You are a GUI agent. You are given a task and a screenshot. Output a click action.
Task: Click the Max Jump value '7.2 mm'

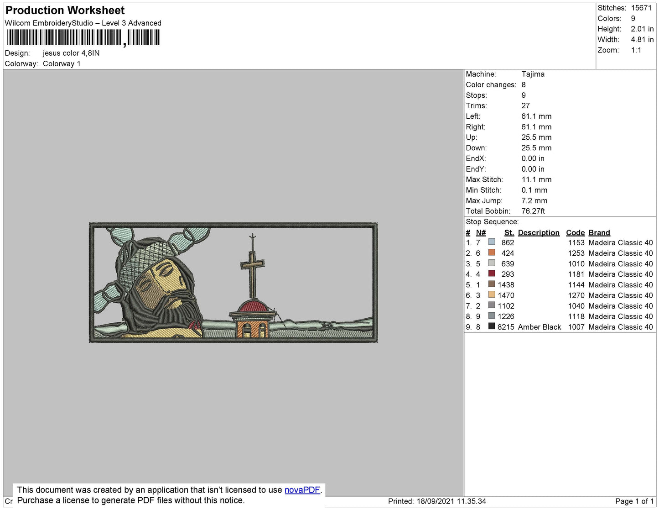pos(534,200)
